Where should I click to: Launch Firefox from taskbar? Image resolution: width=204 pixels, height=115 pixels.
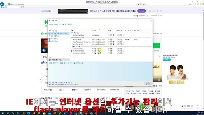34,113
